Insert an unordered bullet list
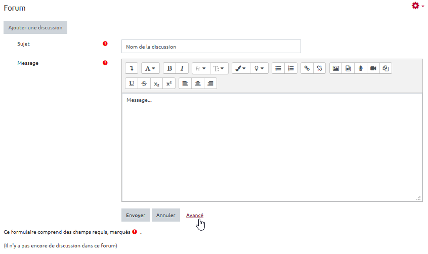 coord(278,68)
